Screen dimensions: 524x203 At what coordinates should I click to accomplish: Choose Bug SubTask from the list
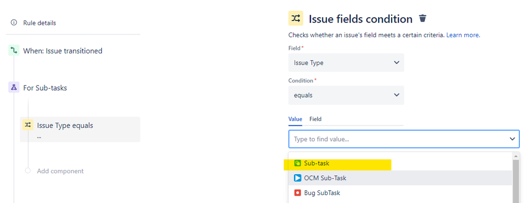click(400, 193)
